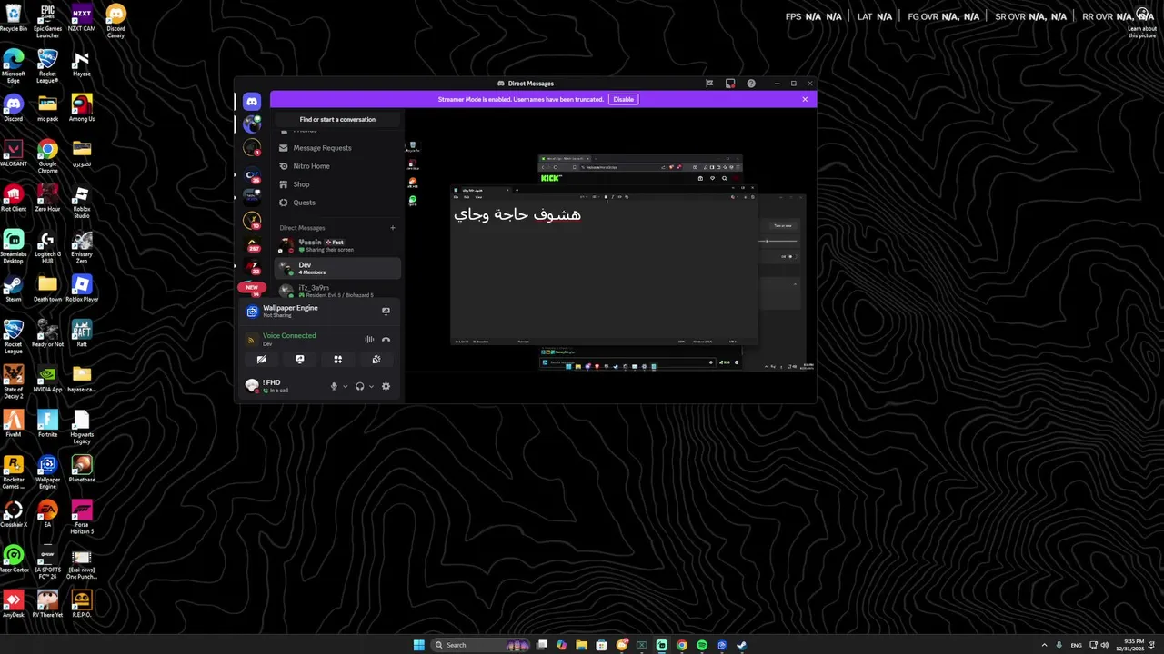
Task: Dismiss the Streamer Mode purple banner
Action: tap(805, 99)
